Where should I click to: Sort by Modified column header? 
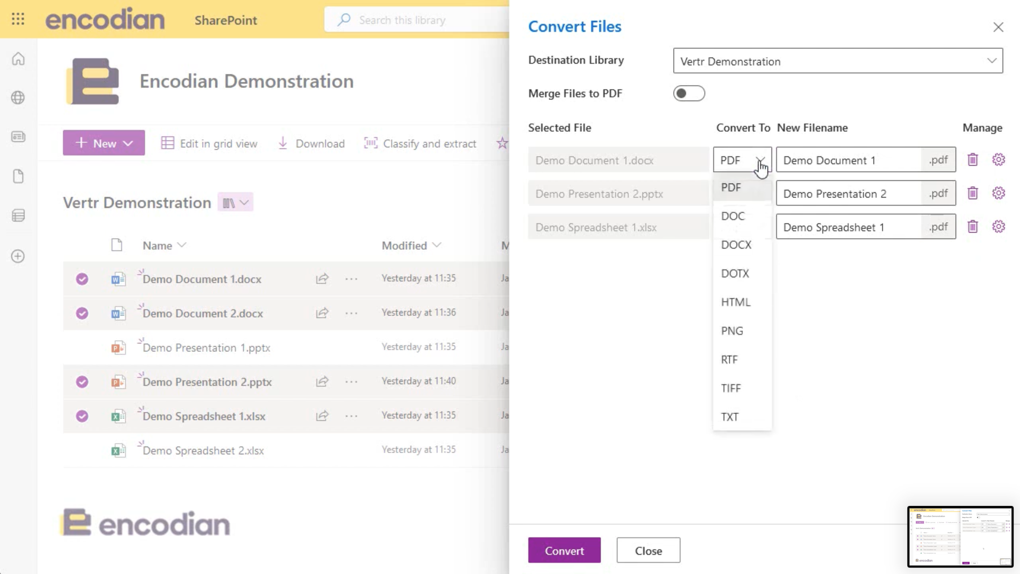(x=411, y=246)
